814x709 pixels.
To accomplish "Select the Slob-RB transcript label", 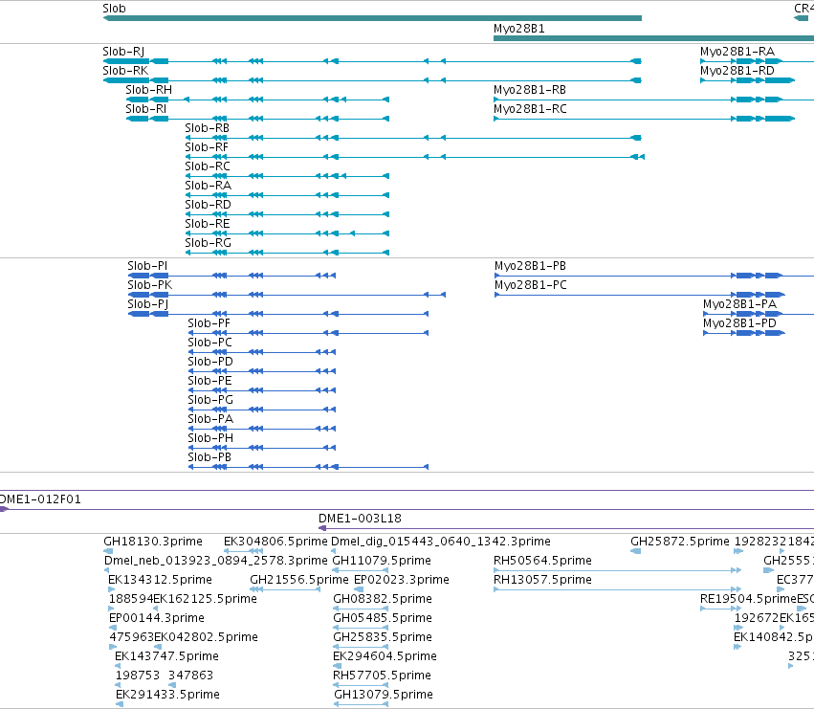I will 208,128.
